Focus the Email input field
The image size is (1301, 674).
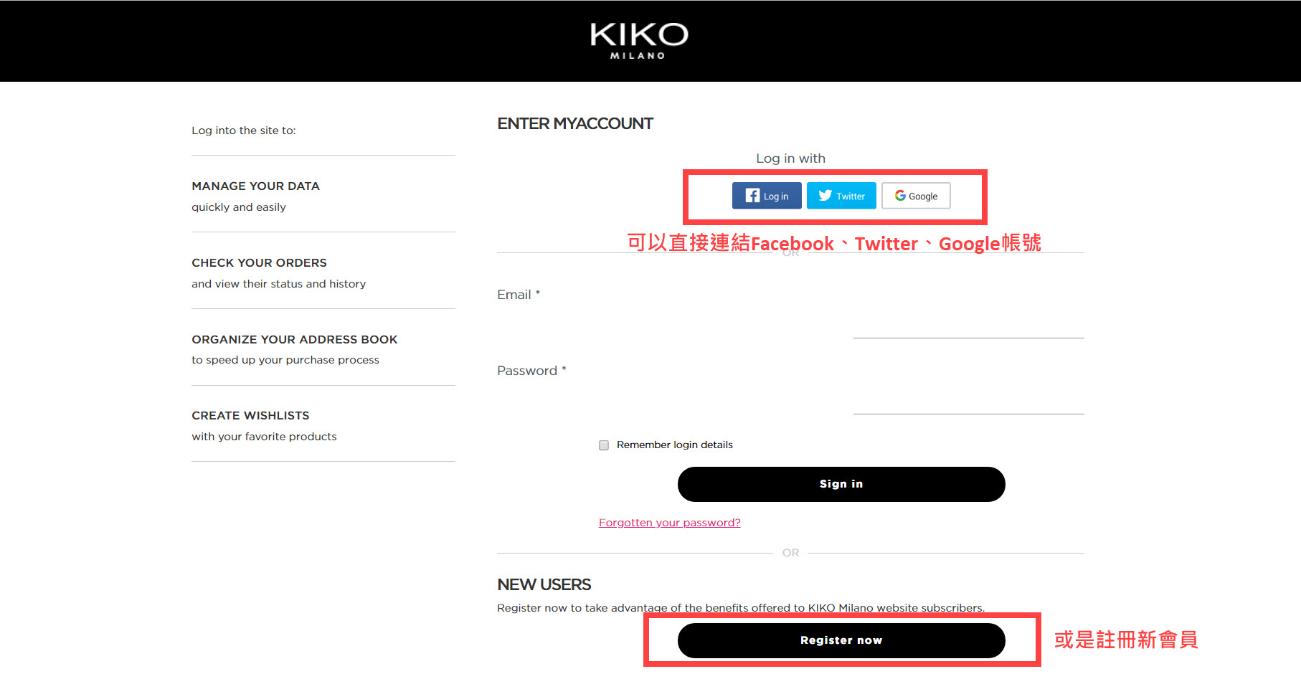(x=968, y=326)
